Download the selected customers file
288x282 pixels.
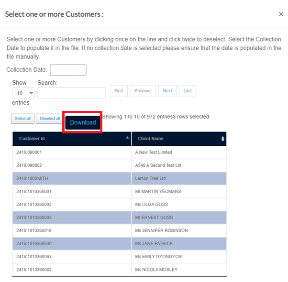tap(83, 122)
